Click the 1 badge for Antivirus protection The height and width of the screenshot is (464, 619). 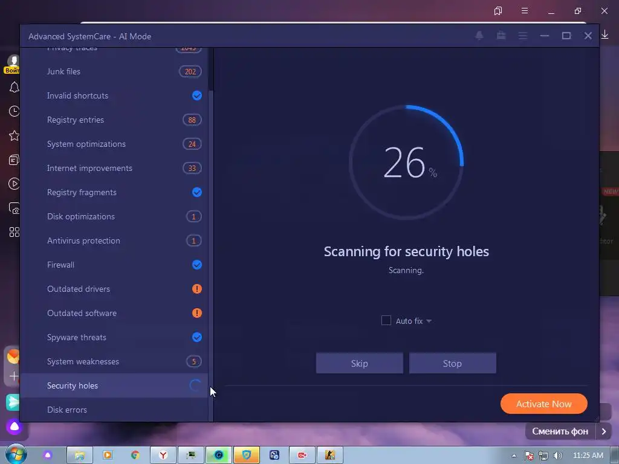click(193, 240)
